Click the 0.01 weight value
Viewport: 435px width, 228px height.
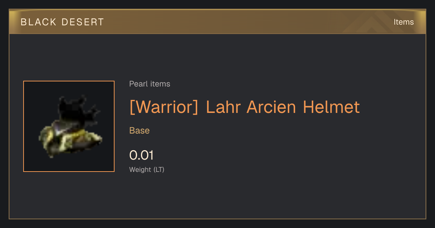pos(142,155)
